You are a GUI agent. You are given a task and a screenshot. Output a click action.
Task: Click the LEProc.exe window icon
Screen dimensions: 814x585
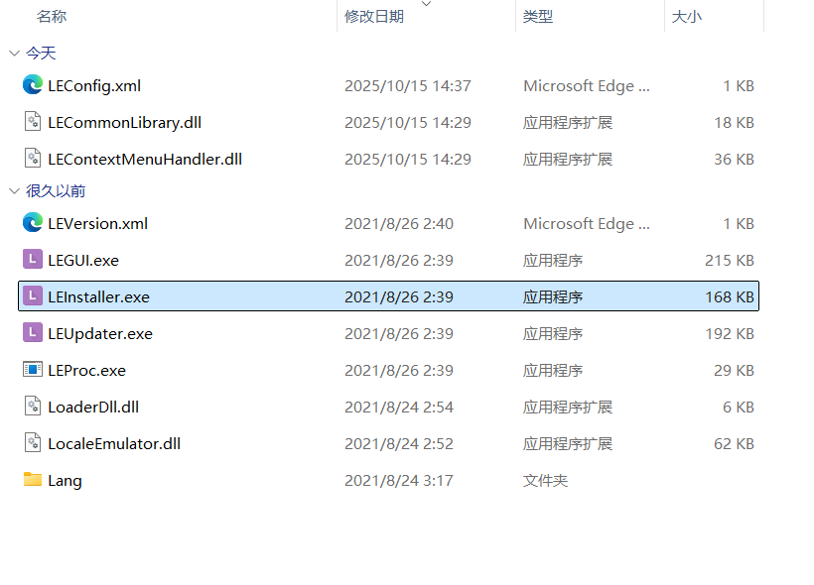(33, 370)
